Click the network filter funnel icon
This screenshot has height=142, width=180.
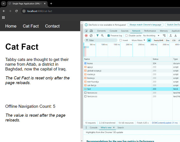[x=98, y=35]
